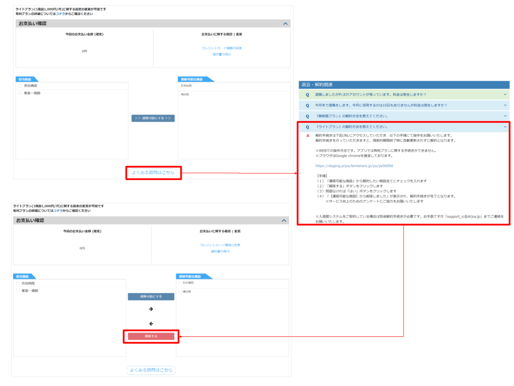Check 日本病院 in the 連絡可能な施設 list
The height and width of the screenshot is (386, 514).
(x=180, y=283)
